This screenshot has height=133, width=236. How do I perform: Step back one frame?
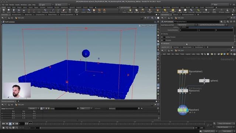26,124
